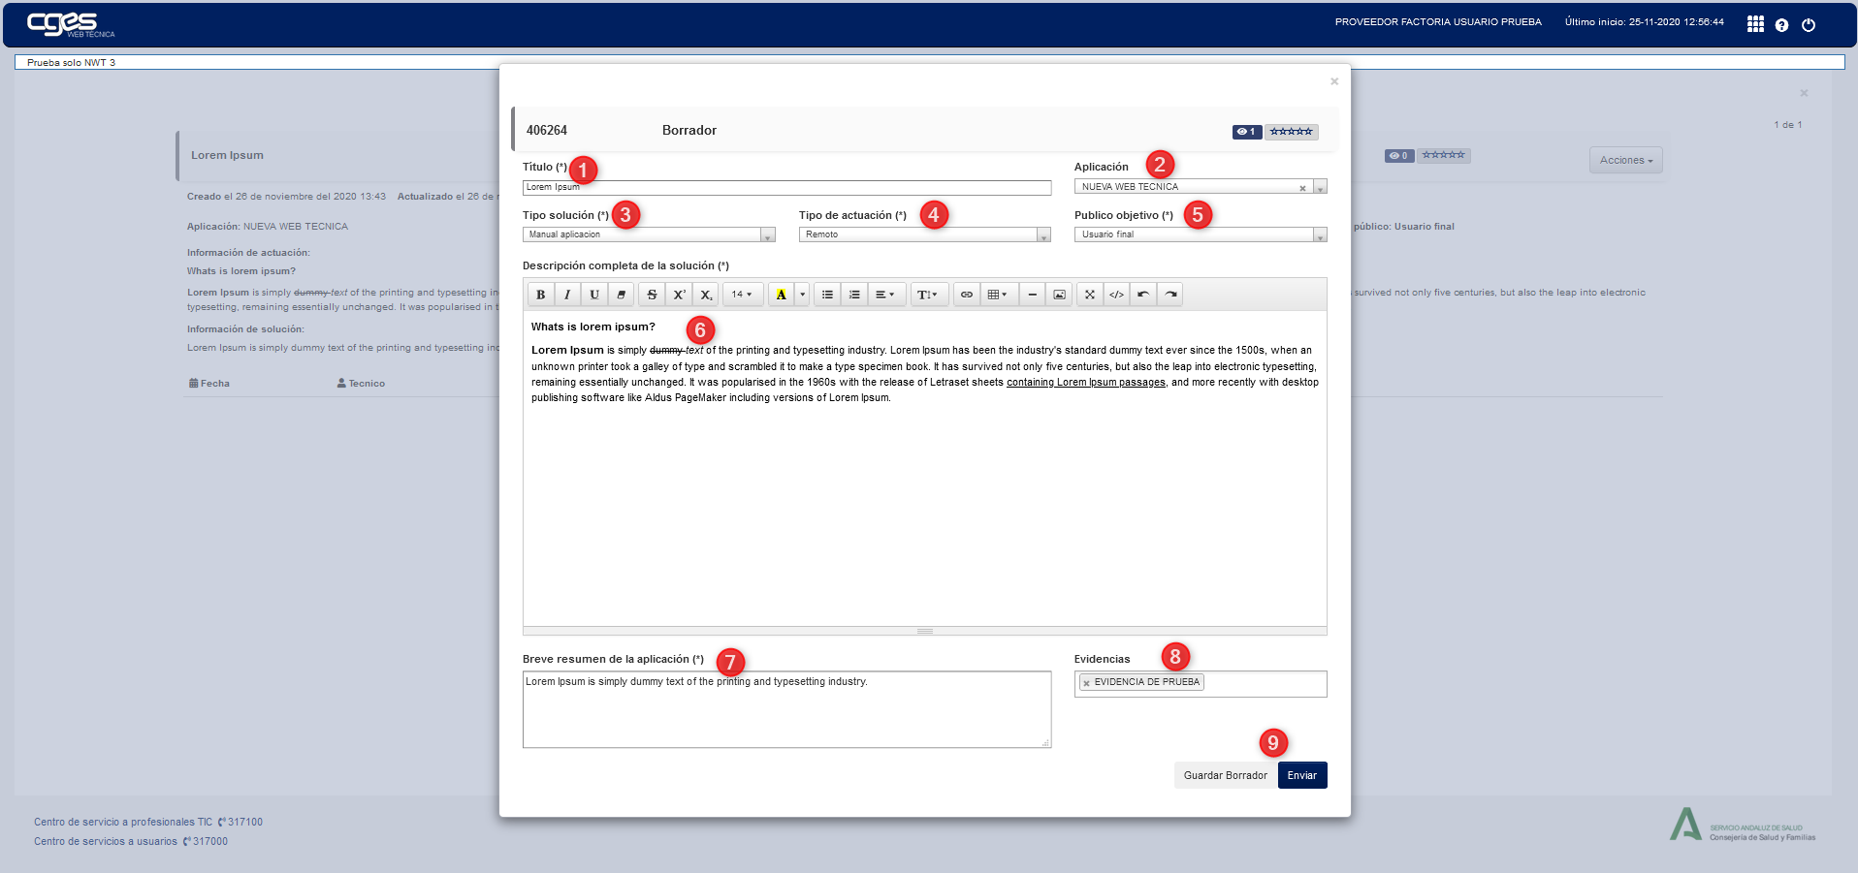Open the Acciones dropdown in background page
This screenshot has width=1858, height=873.
[x=1626, y=160]
